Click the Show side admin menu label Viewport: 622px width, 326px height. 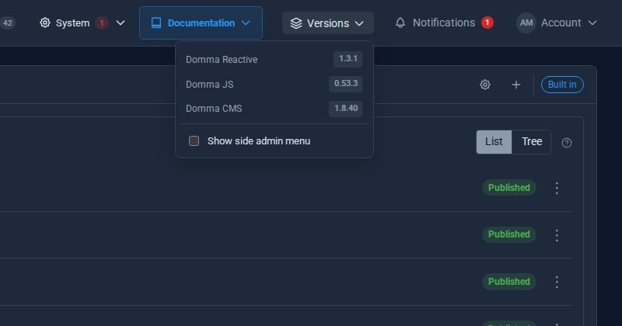[259, 141]
